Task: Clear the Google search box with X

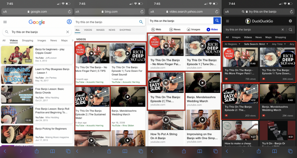Action: click(67, 32)
